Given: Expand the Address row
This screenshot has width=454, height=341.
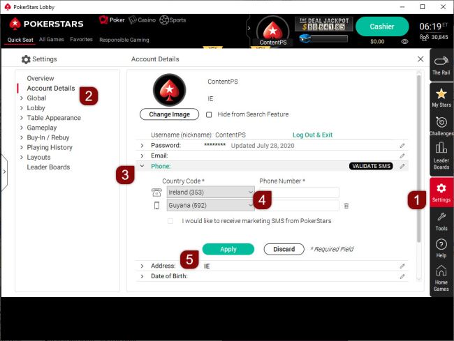Looking at the screenshot, I should (x=142, y=266).
